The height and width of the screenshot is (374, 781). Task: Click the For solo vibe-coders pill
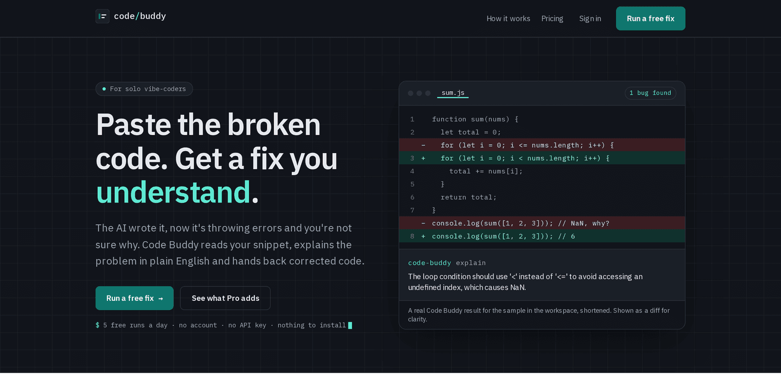tap(144, 89)
